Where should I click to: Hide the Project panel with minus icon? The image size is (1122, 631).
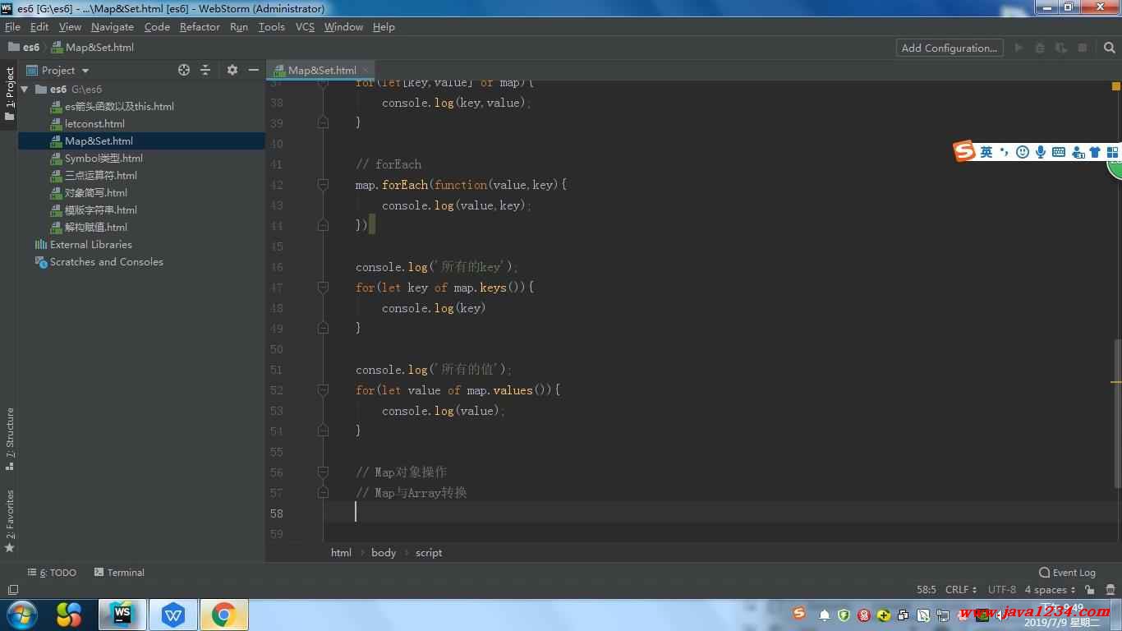click(254, 70)
